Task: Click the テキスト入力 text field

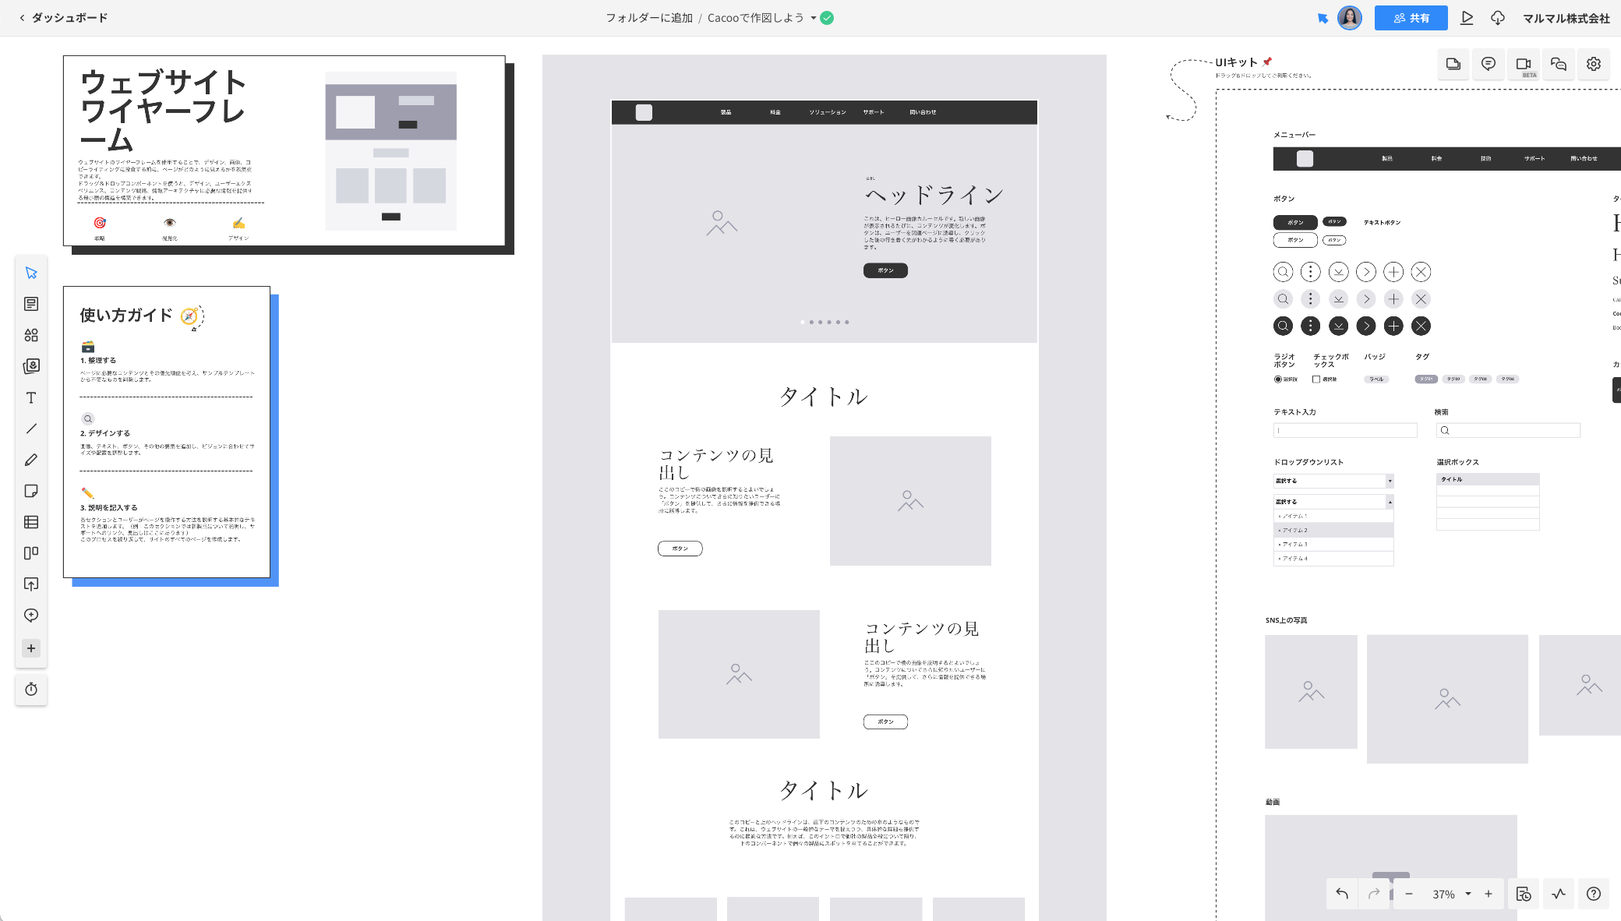Action: [x=1345, y=430]
